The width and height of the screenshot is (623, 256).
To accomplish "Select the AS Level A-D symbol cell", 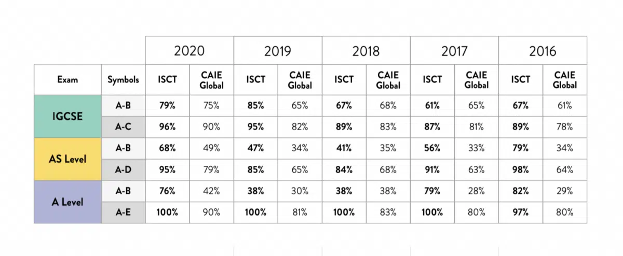I will (x=124, y=169).
